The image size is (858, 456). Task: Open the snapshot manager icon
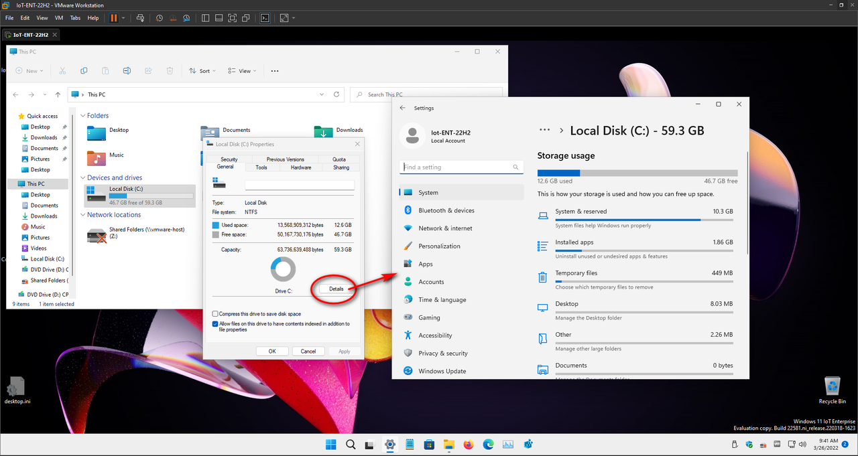tap(187, 17)
